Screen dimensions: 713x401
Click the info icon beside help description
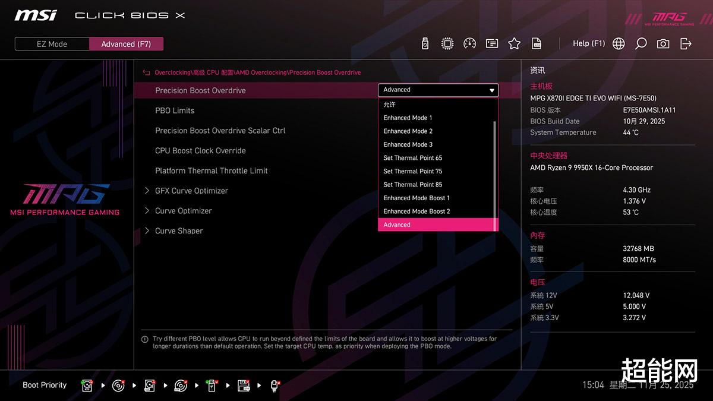tap(145, 339)
